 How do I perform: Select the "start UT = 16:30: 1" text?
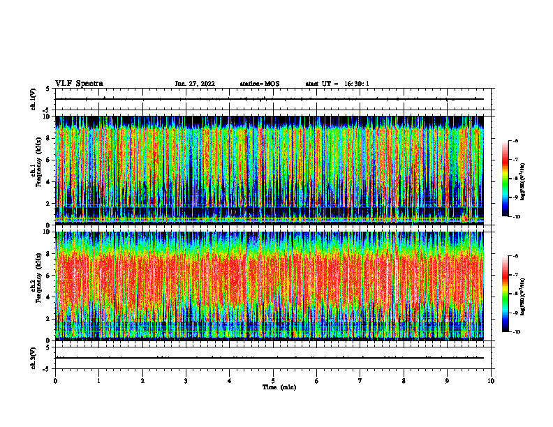(337, 84)
